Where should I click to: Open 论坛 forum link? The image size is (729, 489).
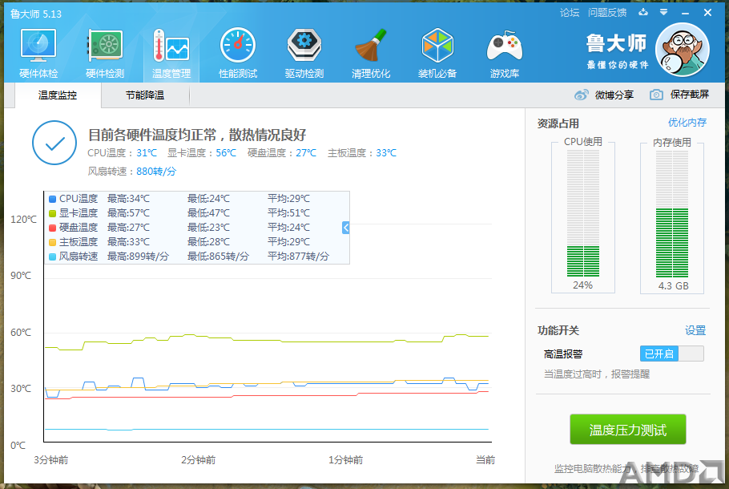570,13
